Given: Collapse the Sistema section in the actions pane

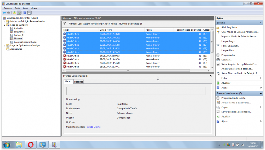Looking at the screenshot, I should pyautogui.click(x=261, y=23).
